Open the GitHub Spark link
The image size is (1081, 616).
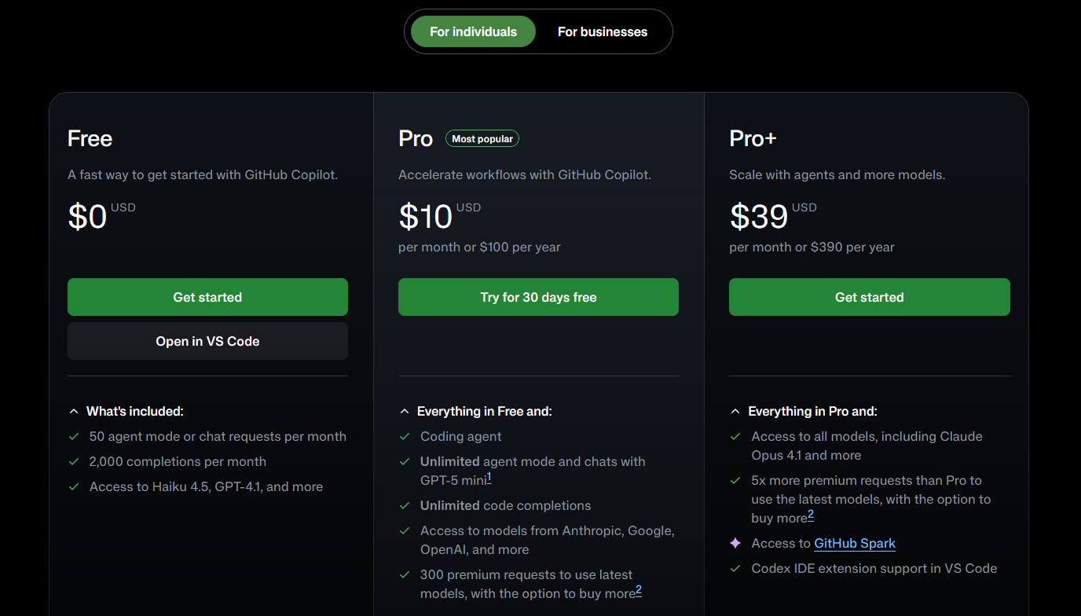tap(855, 543)
